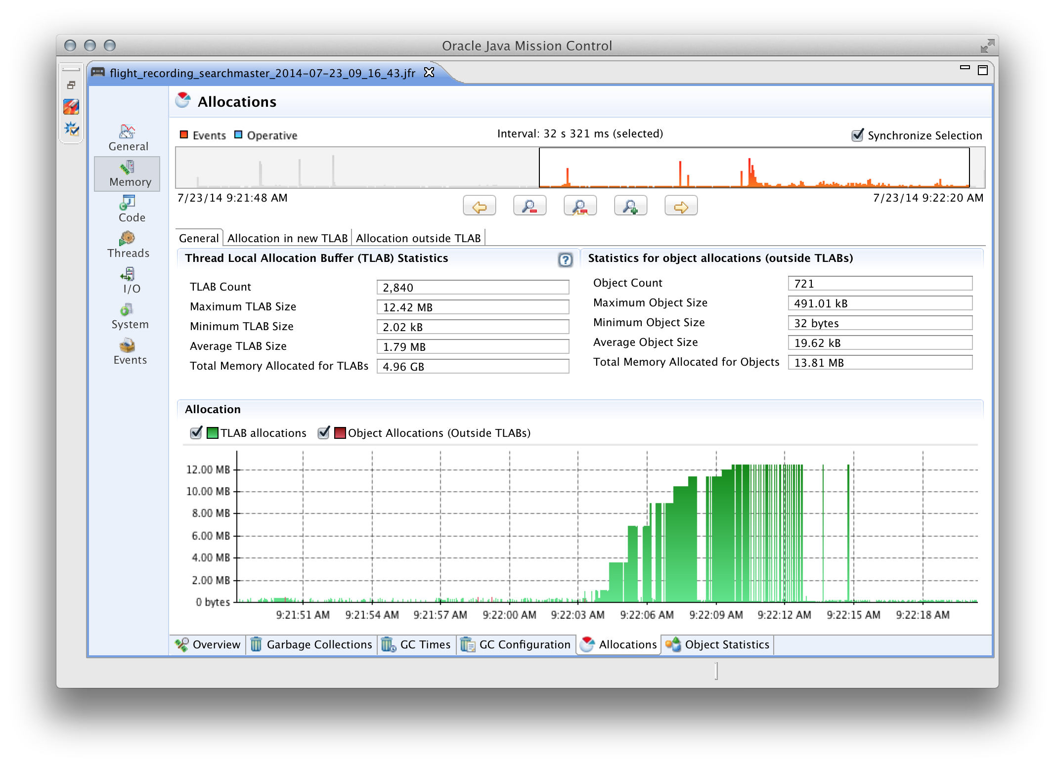Click the Maximum Object Size field

click(x=880, y=303)
